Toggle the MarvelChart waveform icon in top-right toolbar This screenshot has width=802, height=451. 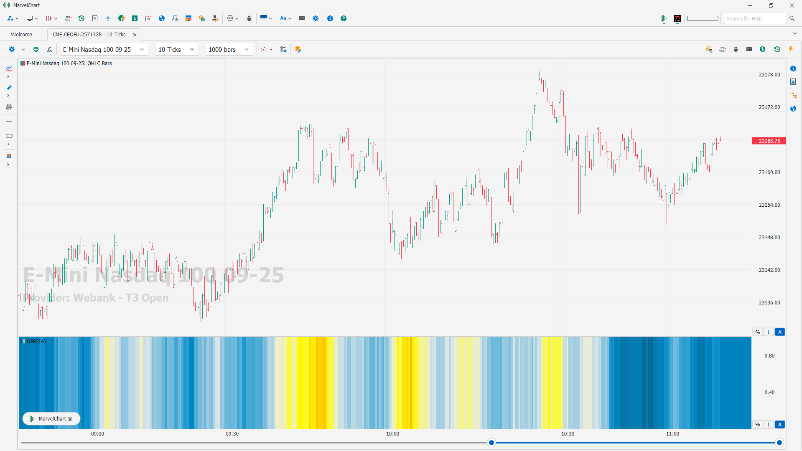coord(664,19)
